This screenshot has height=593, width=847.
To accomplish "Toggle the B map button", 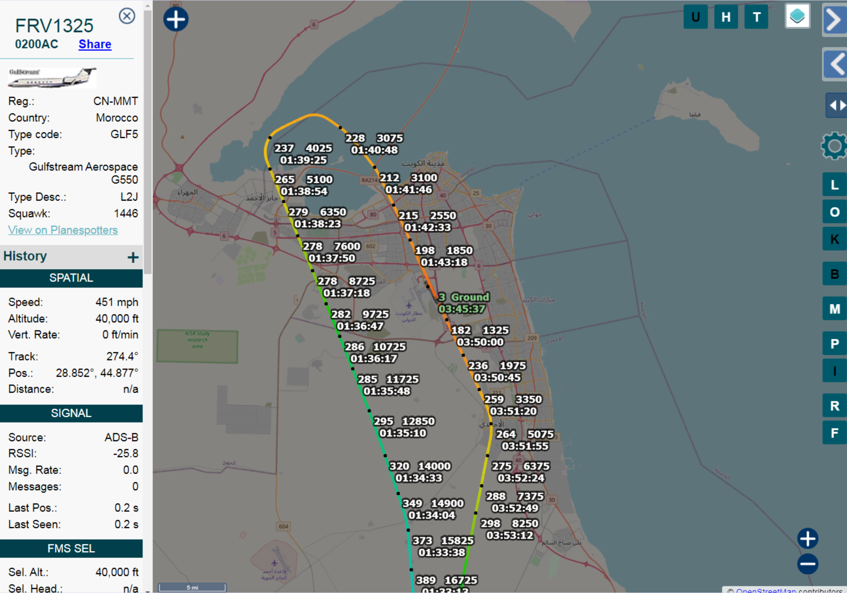I will [x=834, y=273].
